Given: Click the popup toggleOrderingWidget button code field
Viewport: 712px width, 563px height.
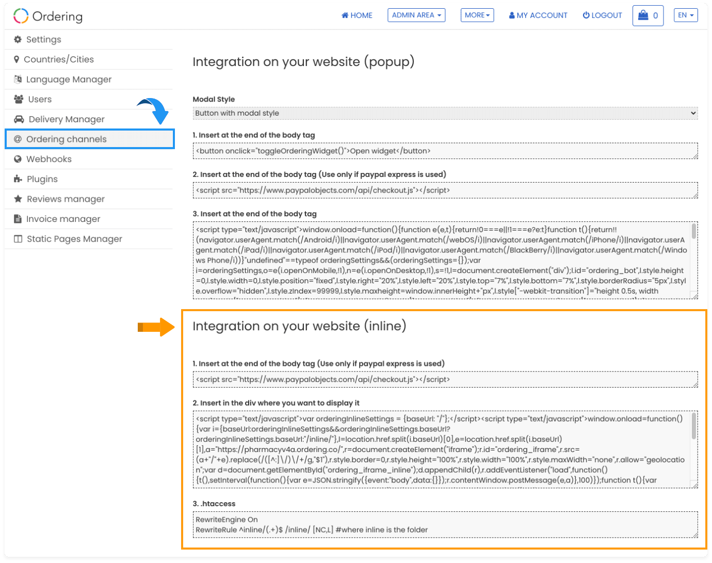Looking at the screenshot, I should click(x=445, y=151).
